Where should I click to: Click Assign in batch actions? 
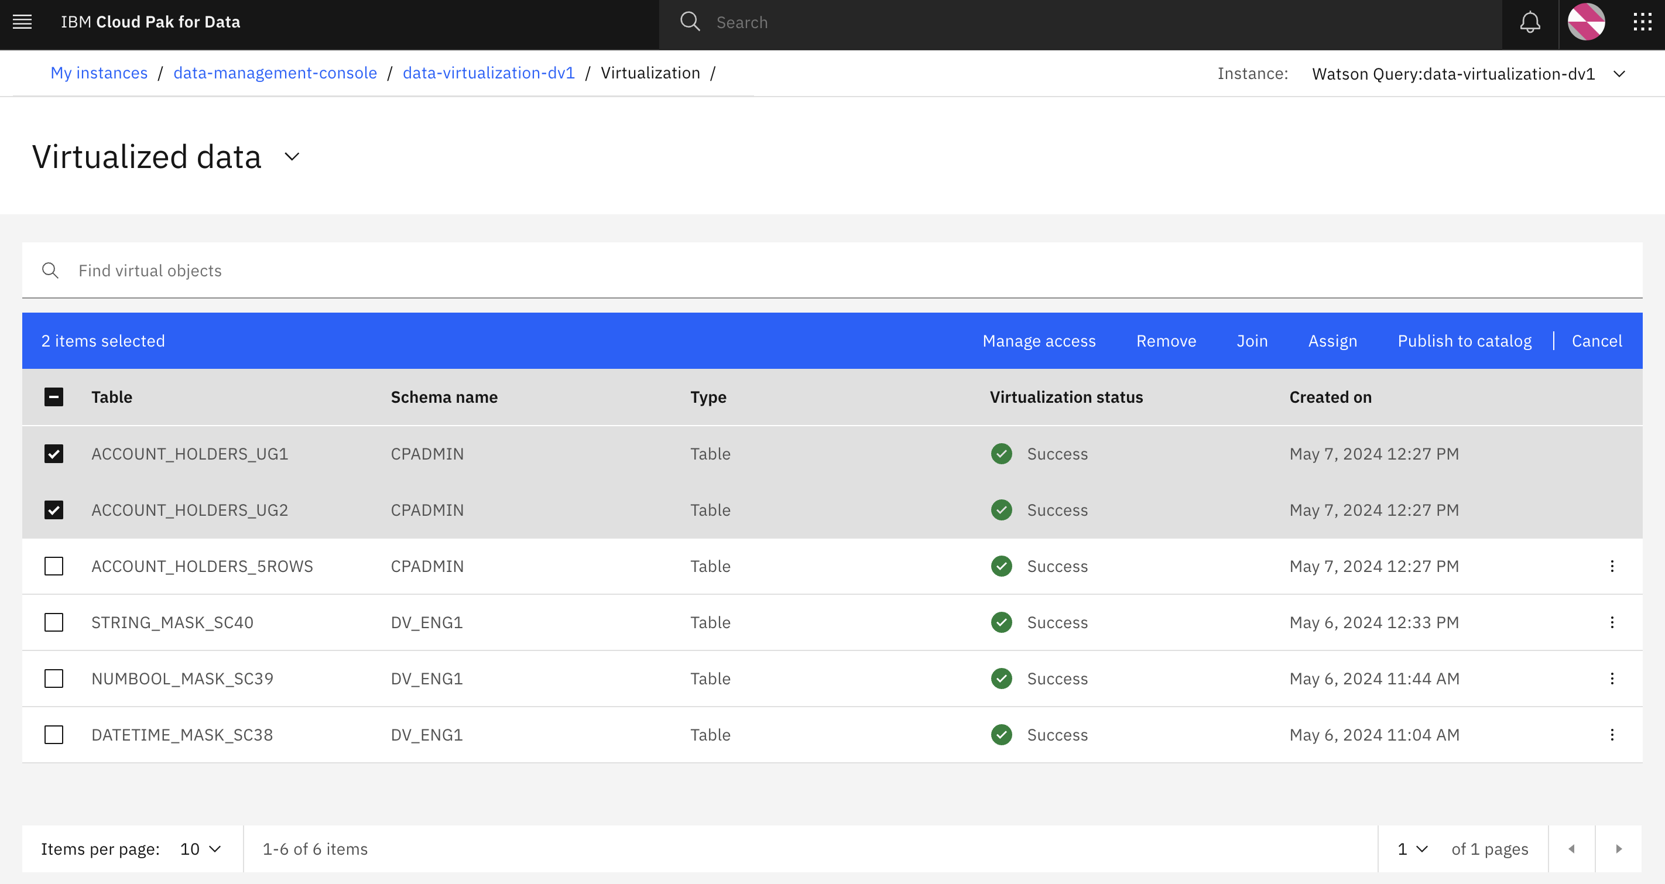pyautogui.click(x=1332, y=341)
